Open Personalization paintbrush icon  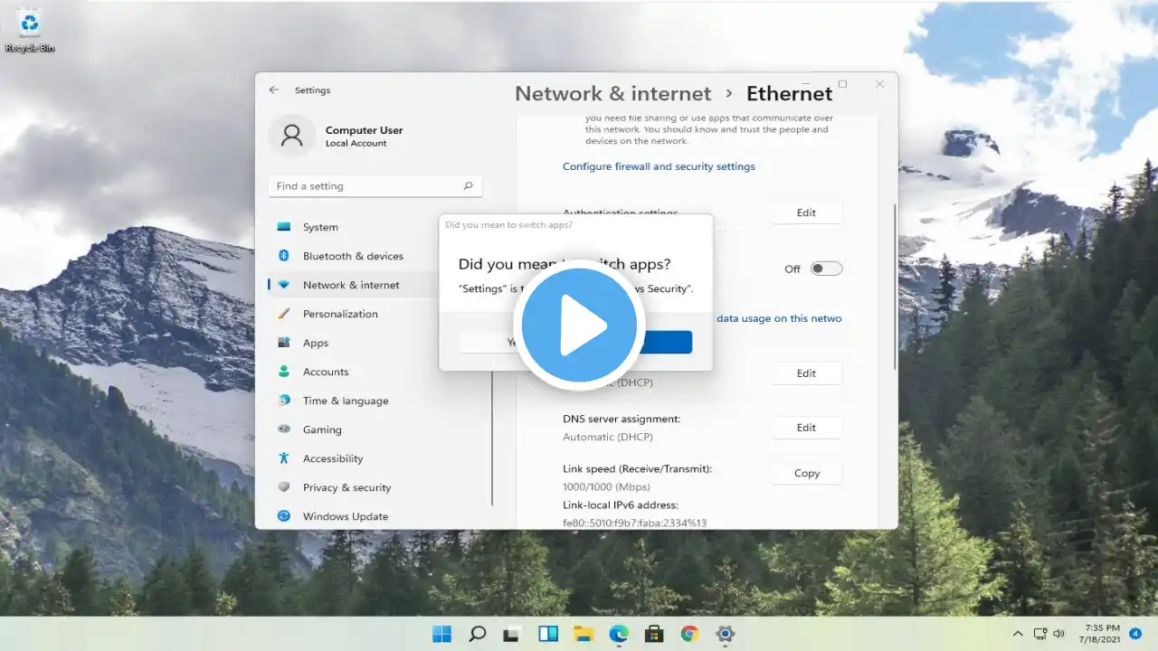coord(284,314)
